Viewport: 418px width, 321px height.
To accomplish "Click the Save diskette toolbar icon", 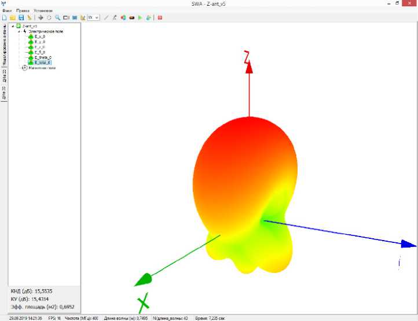I will 21,18.
